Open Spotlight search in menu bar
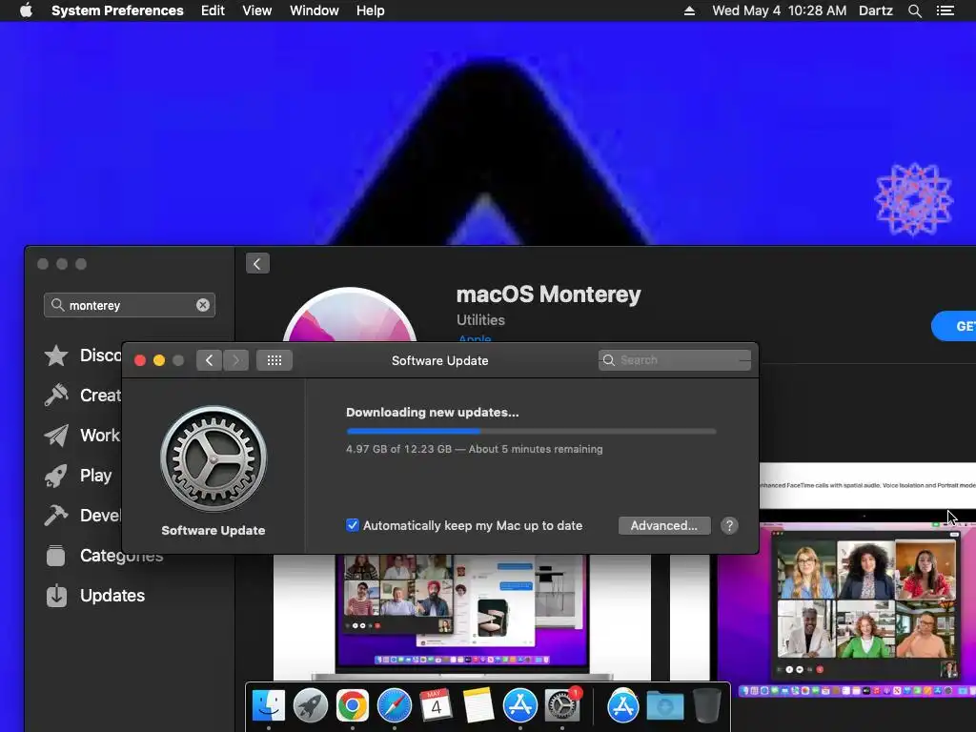The image size is (976, 732). tap(914, 10)
